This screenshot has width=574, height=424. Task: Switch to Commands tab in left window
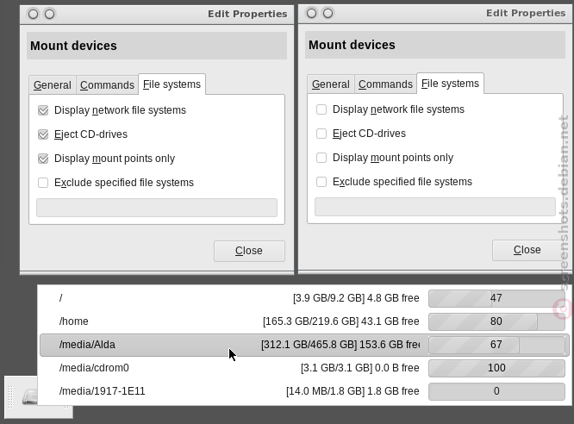pyautogui.click(x=107, y=85)
